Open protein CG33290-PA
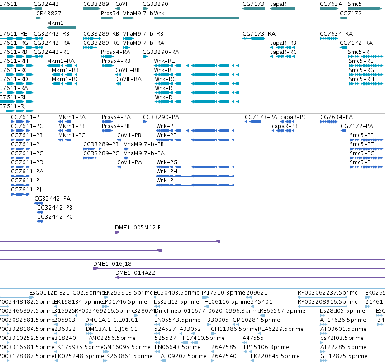385x363 pixels. 161,117
